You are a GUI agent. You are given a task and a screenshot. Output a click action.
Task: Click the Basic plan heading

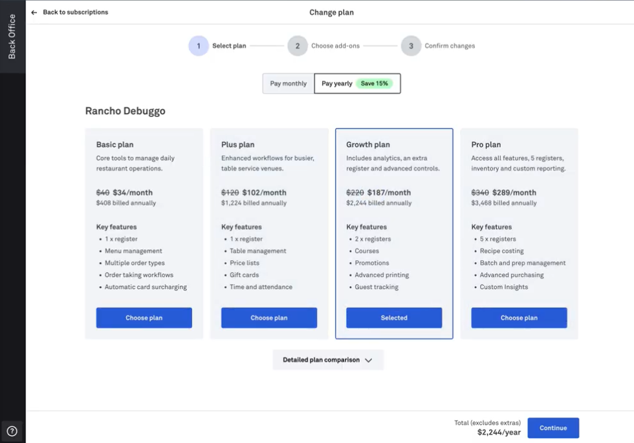pyautogui.click(x=115, y=145)
